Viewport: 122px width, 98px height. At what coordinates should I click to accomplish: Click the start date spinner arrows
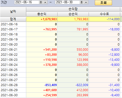click(x=41, y=2)
